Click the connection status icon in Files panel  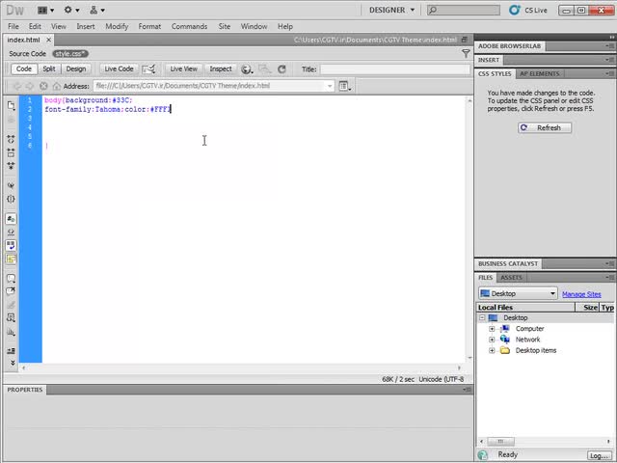pyautogui.click(x=483, y=455)
